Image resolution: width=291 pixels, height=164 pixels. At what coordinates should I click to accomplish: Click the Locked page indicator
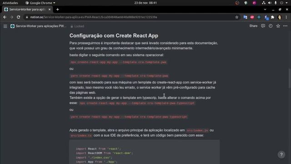click(x=77, y=26)
